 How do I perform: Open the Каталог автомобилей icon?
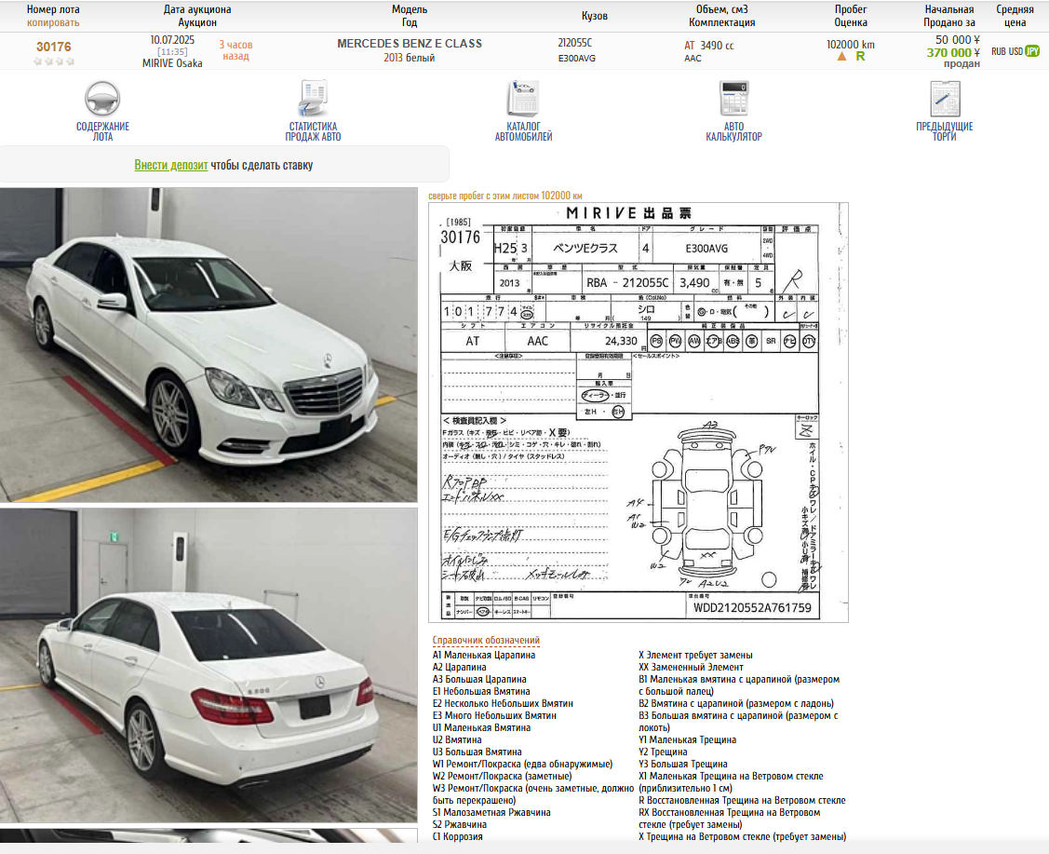coord(523,99)
